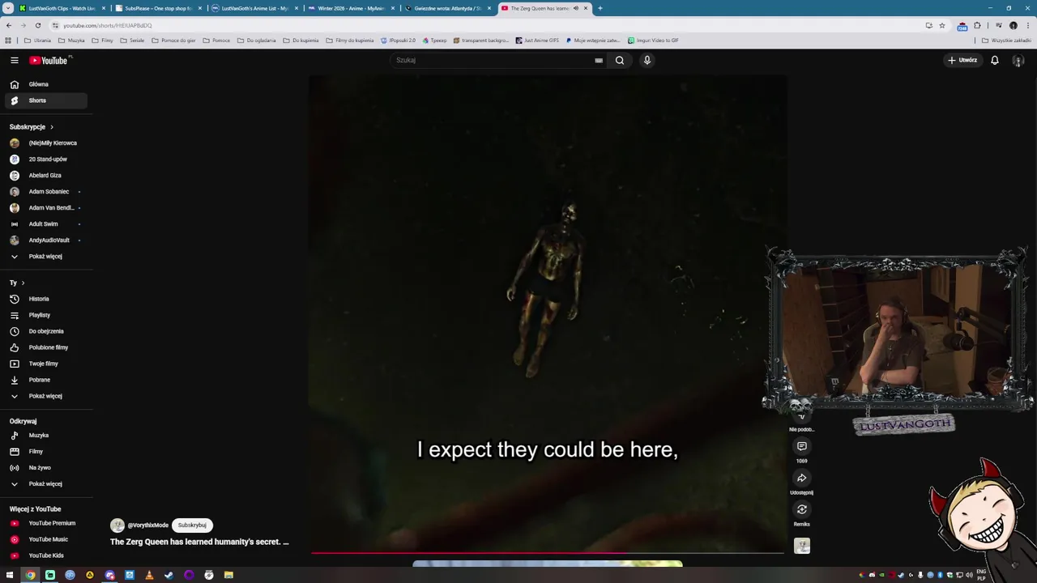The height and width of the screenshot is (583, 1037).
Task: Seek using the red Shorts progress bar
Action: pyautogui.click(x=548, y=554)
